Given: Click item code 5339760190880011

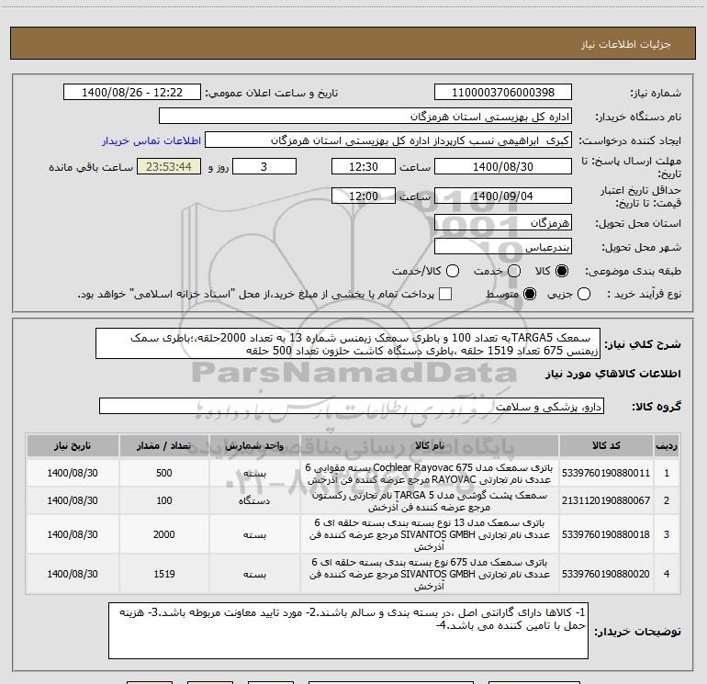Looking at the screenshot, I should pyautogui.click(x=606, y=473).
